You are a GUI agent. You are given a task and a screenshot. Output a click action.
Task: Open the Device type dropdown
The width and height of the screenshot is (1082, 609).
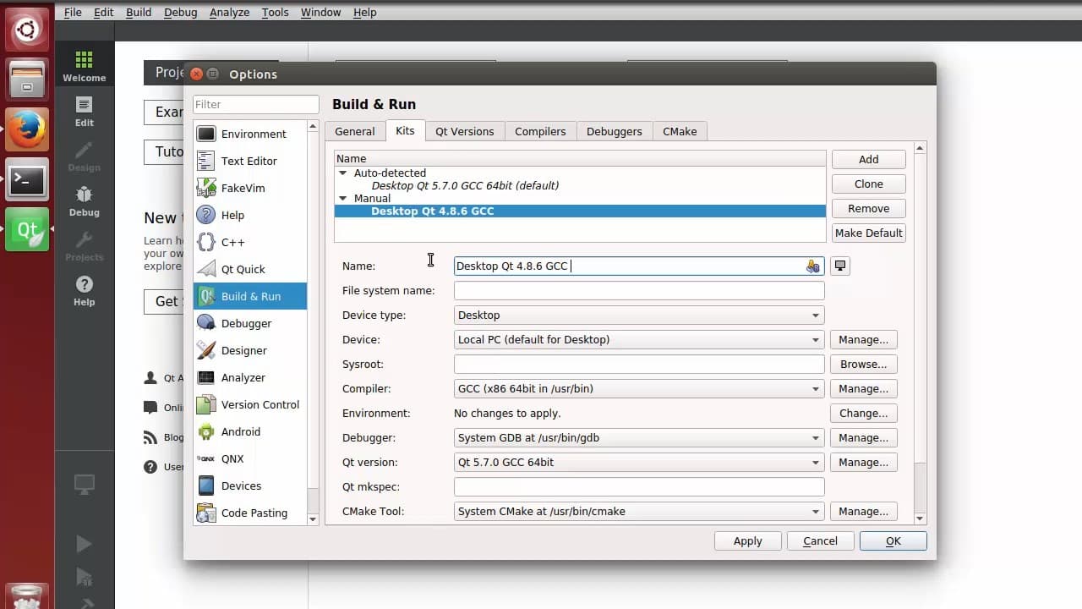639,315
